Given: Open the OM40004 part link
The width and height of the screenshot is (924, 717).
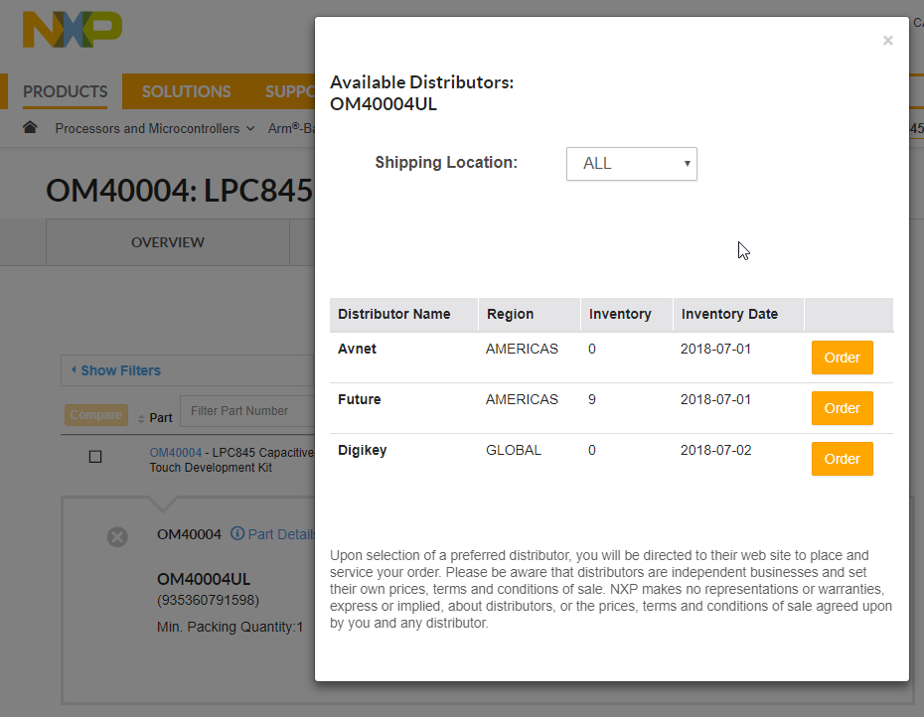Looking at the screenshot, I should click(x=175, y=452).
